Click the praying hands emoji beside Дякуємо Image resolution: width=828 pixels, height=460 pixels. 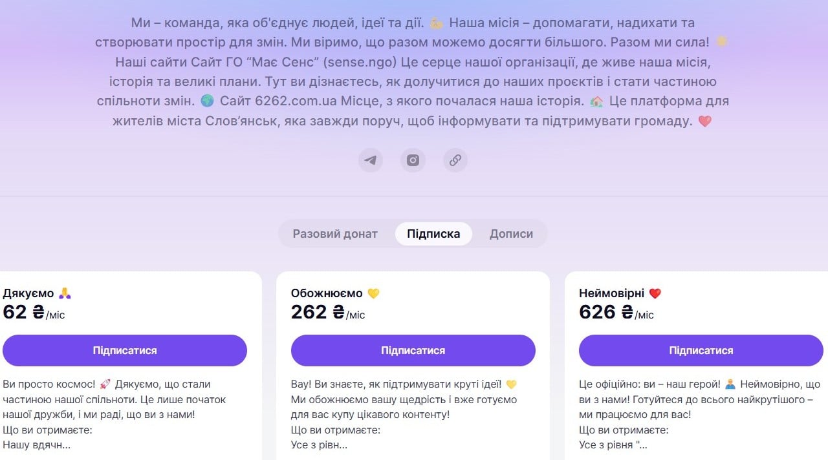coord(65,293)
